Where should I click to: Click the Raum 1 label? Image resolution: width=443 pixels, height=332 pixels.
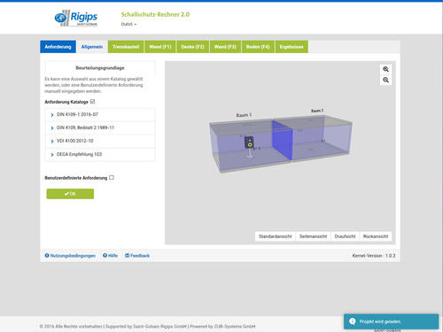[244, 115]
